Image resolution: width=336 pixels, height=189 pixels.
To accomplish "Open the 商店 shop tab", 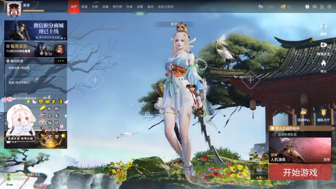I will [x=150, y=7].
